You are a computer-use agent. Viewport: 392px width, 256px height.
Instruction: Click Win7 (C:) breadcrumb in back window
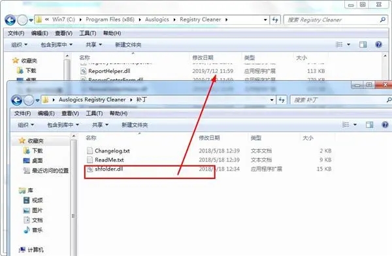click(x=63, y=20)
